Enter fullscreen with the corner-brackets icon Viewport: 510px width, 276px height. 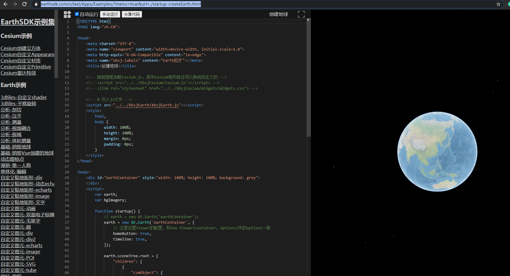(301, 14)
